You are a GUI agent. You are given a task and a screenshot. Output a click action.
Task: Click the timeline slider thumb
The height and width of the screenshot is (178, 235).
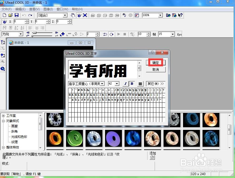(x=35, y=32)
